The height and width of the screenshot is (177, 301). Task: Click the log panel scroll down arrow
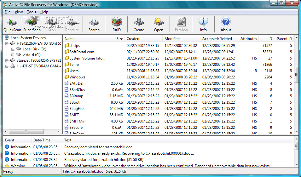pos(296,165)
